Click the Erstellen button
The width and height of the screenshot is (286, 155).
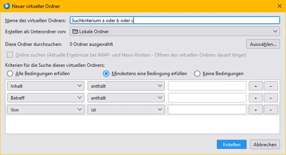tap(232, 144)
